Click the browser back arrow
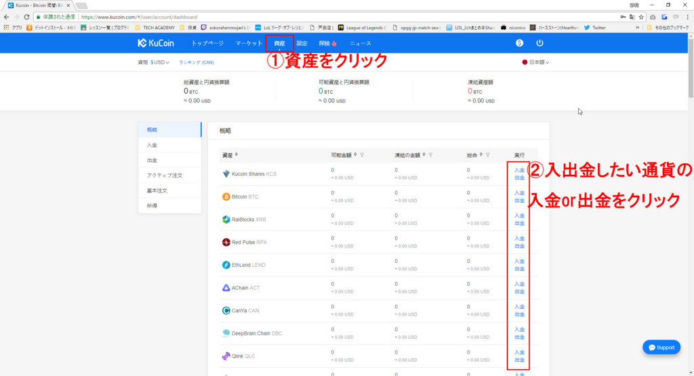The image size is (694, 376). tap(6, 17)
